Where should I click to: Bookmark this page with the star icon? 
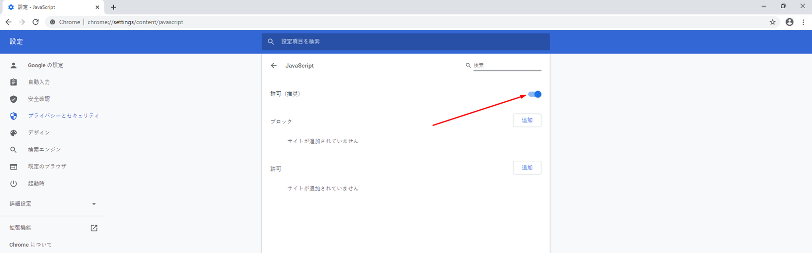coord(772,22)
